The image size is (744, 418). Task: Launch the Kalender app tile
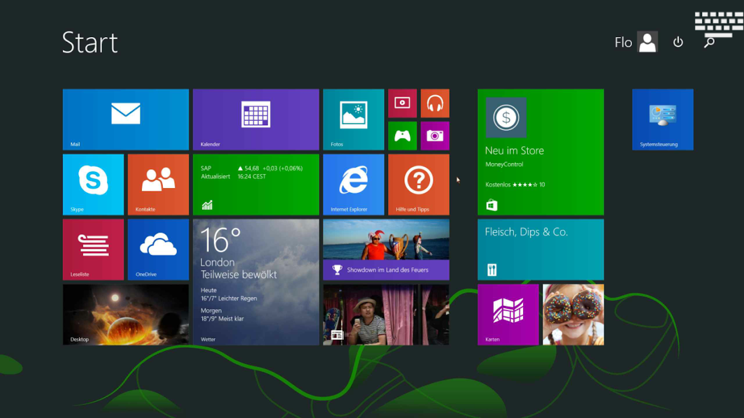[256, 119]
